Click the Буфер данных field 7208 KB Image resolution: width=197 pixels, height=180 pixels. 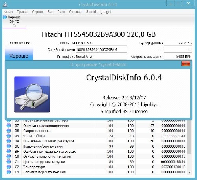(x=178, y=43)
